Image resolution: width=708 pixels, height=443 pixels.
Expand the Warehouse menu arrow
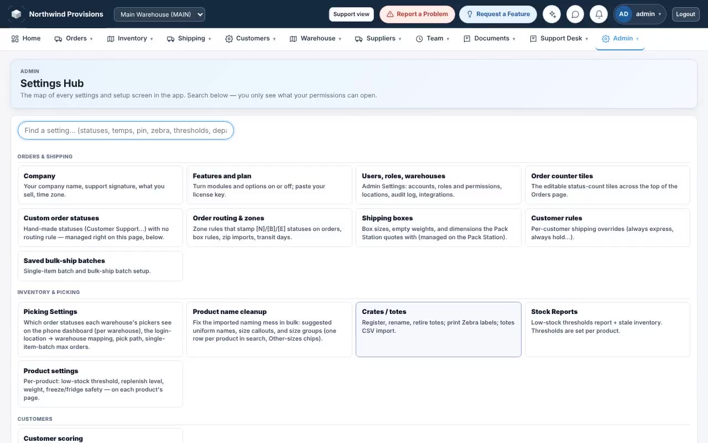click(340, 39)
